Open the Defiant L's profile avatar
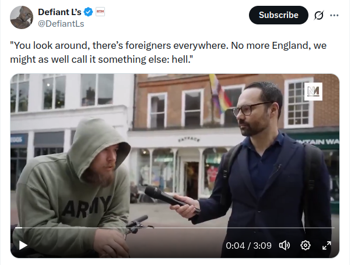351x265 pixels. (22, 17)
